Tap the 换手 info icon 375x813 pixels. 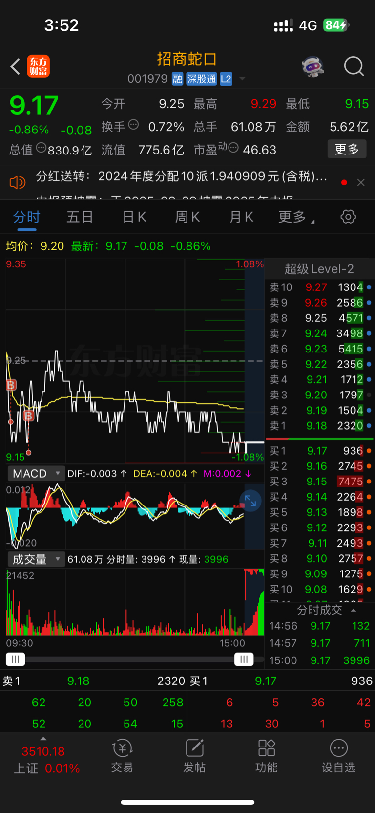pos(133,125)
